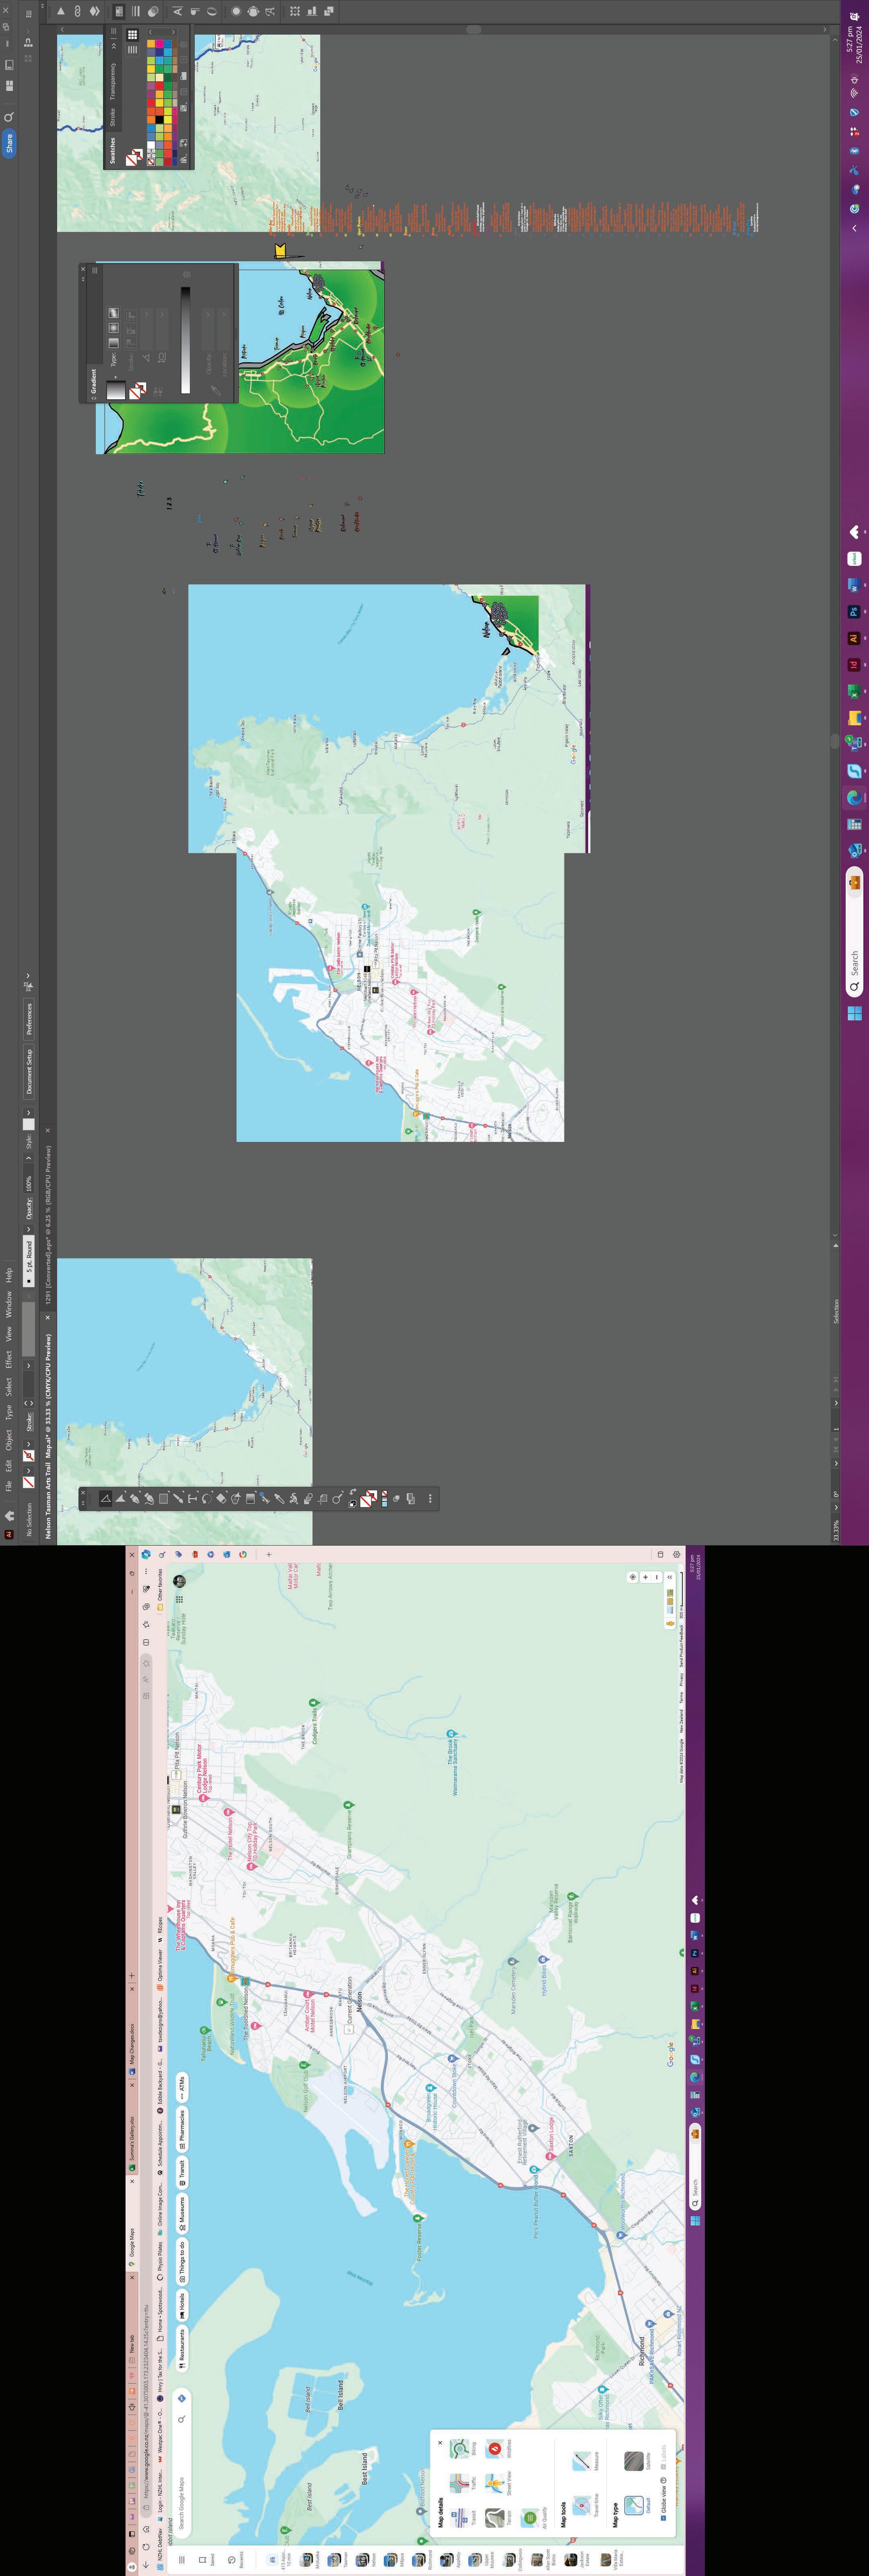Swap fill and stroke in floating toolbar
The image size is (869, 2576).
tap(353, 1492)
